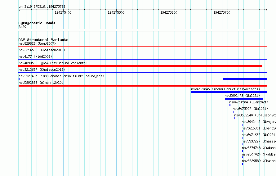Select the nsv6071667 (Wu2021) label
Viewport: 276px width, 176px height.
click(x=259, y=135)
